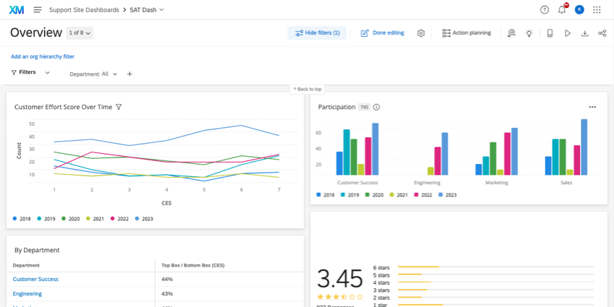Click the share dashboard icon

point(602,33)
